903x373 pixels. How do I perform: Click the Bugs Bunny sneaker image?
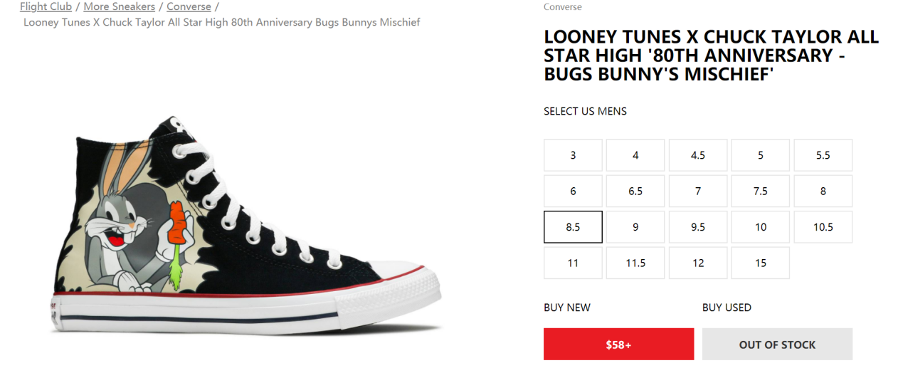[245, 228]
